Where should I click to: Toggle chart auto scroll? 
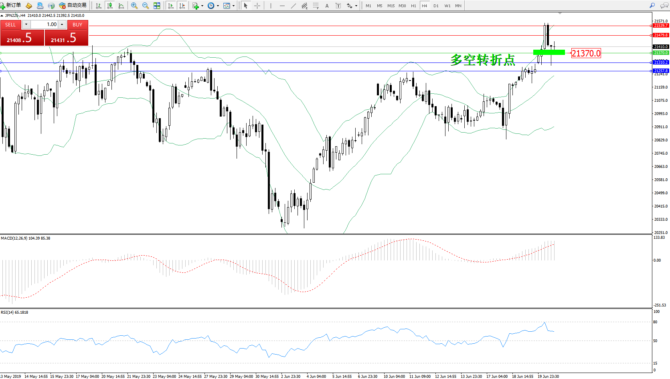(171, 6)
